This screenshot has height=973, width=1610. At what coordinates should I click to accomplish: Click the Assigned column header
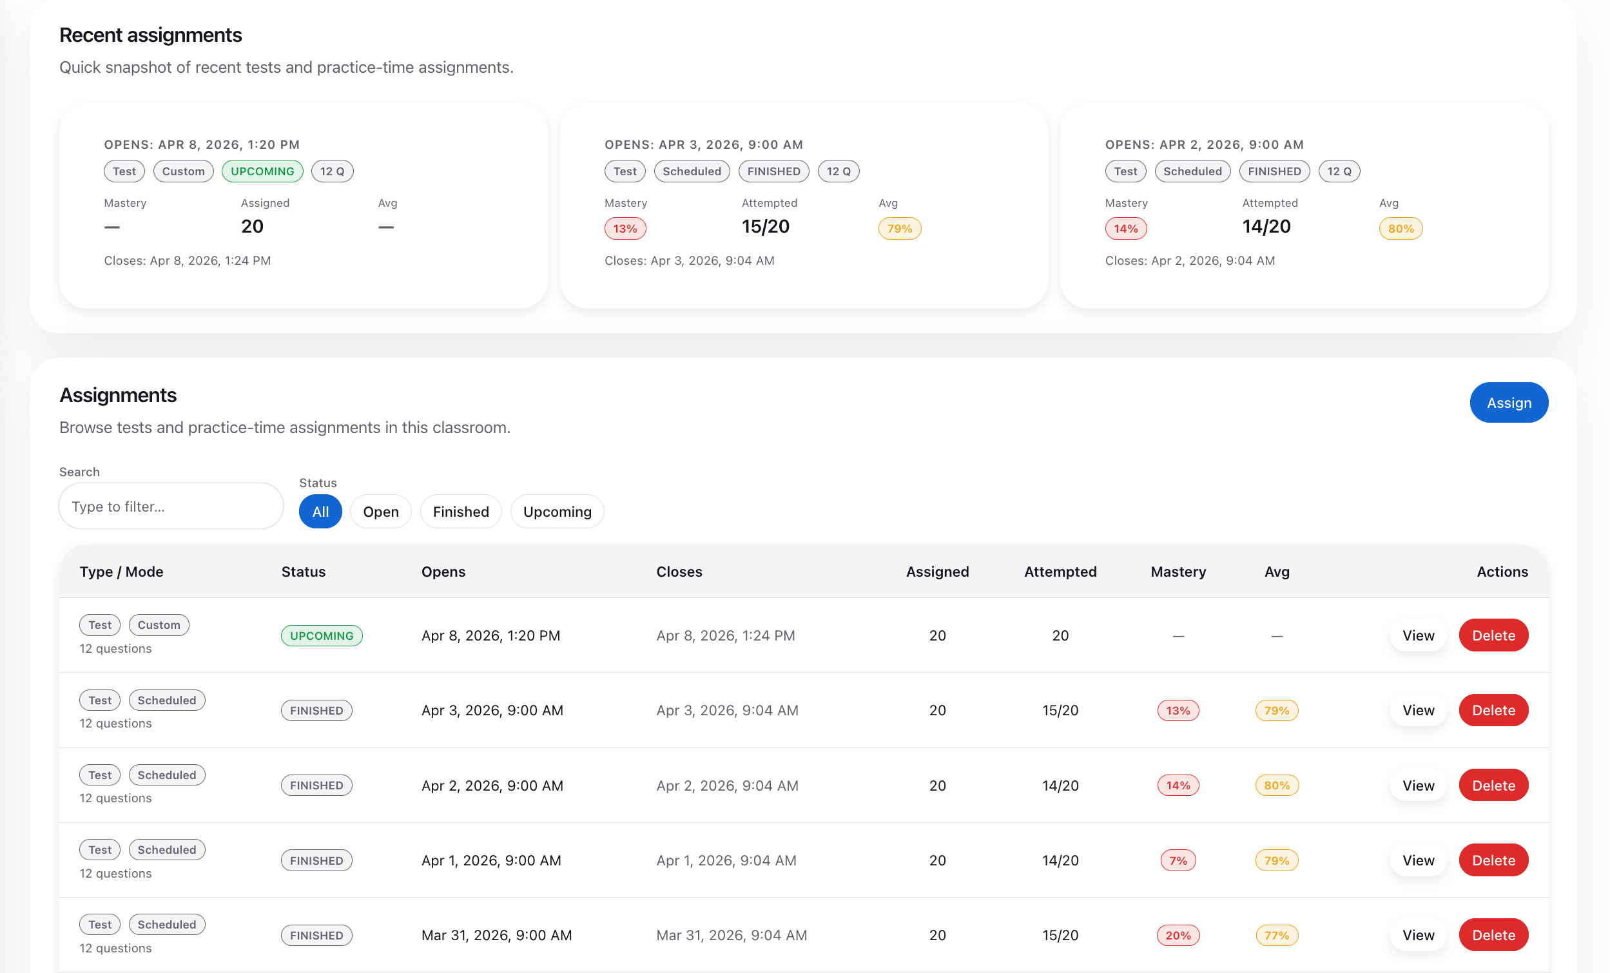tap(937, 572)
